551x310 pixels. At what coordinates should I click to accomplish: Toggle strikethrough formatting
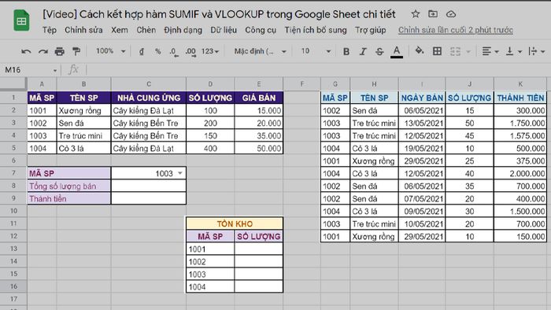(x=379, y=52)
